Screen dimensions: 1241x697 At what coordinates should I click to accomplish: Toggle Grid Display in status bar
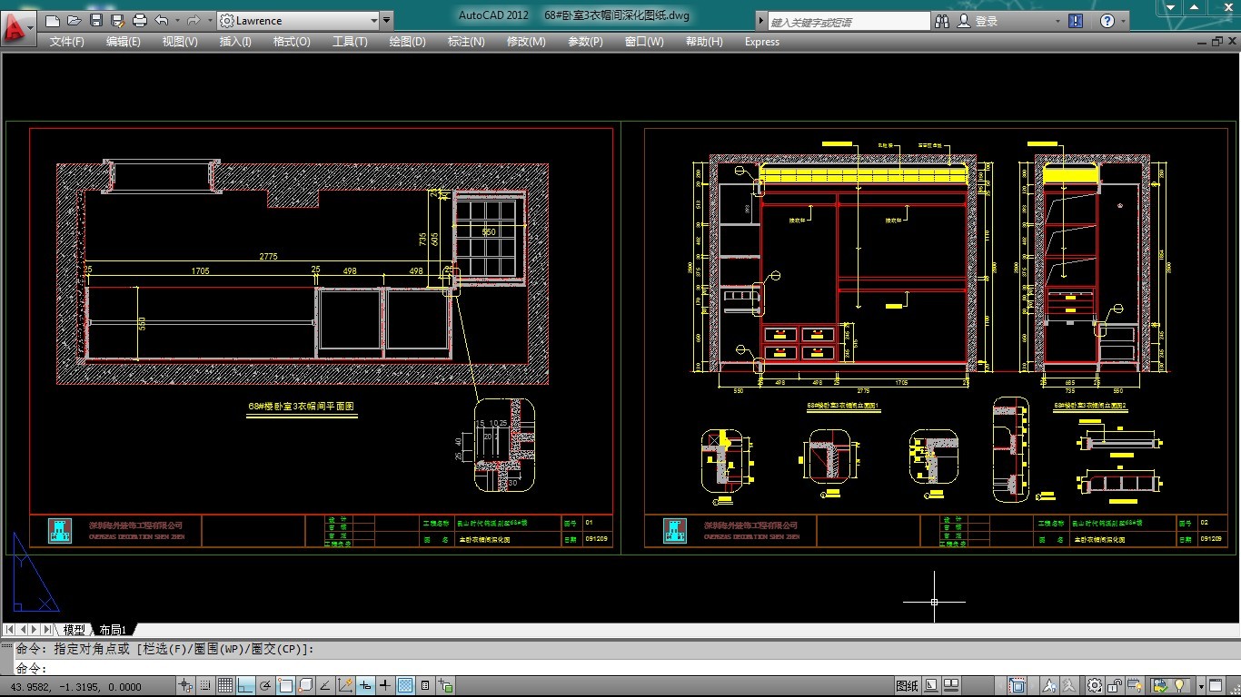225,686
